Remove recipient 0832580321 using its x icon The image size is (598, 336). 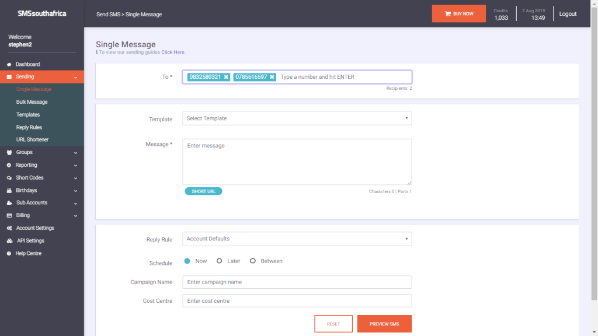(x=226, y=77)
